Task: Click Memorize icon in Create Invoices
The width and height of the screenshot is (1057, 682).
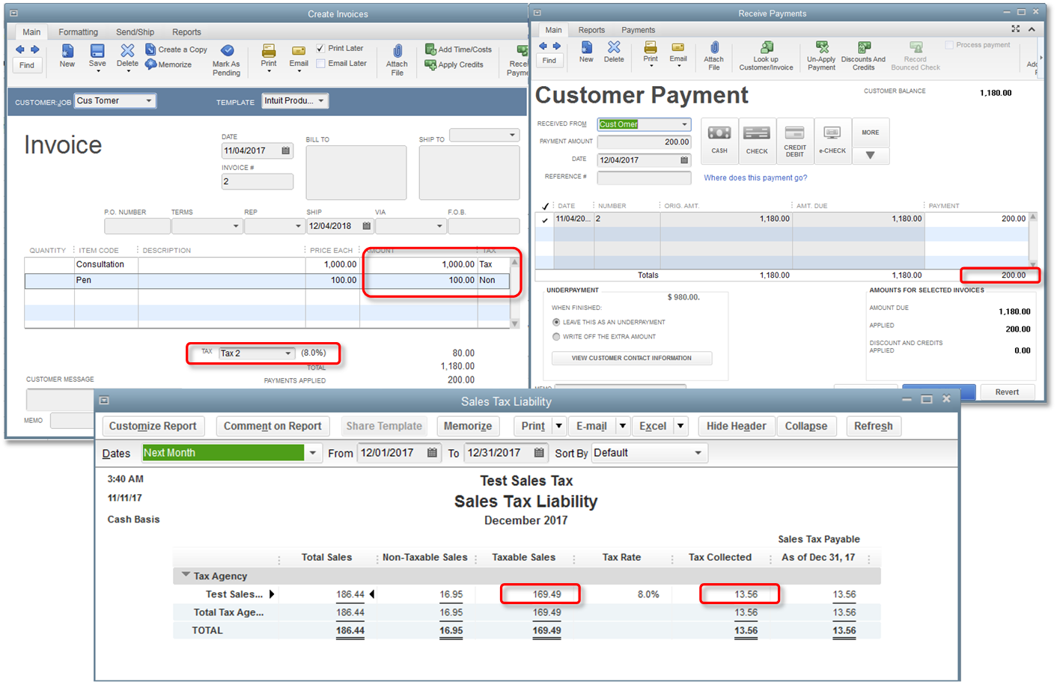Action: click(150, 64)
